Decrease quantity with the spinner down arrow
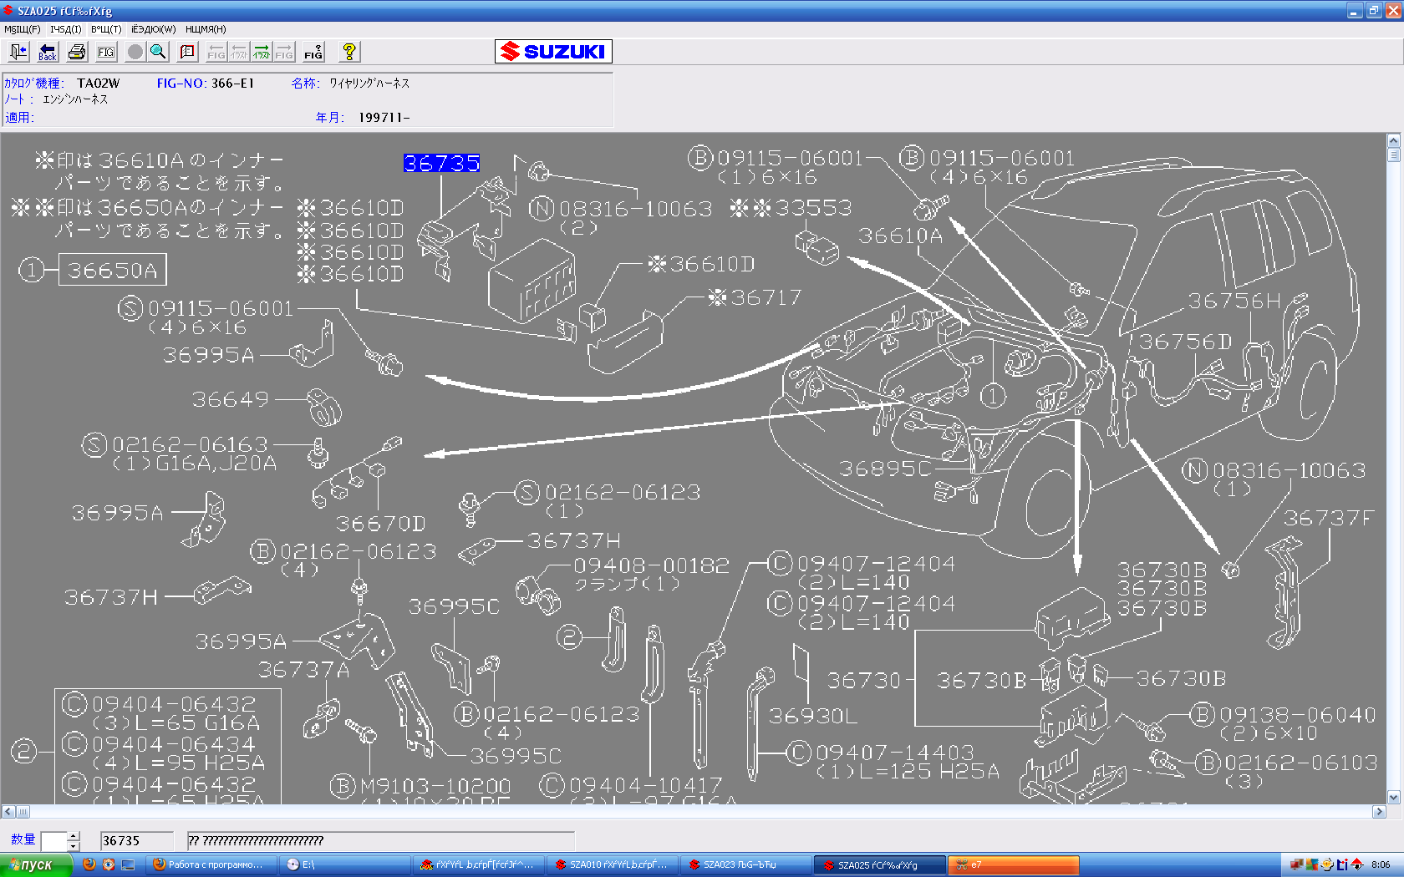The width and height of the screenshot is (1404, 877). [x=74, y=845]
